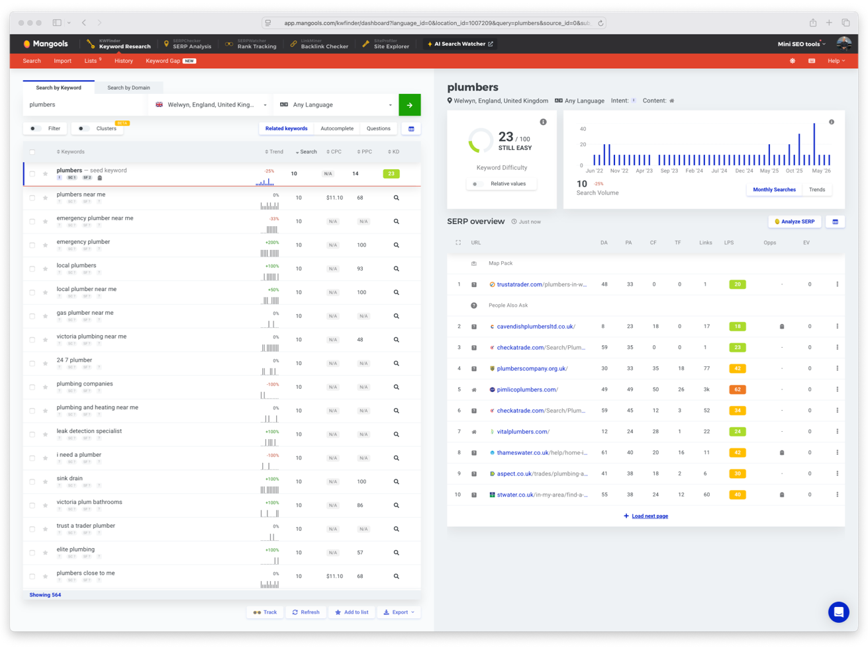Screen dimensions: 868x650
Task: Open the Backlink Checker tool
Action: click(x=319, y=44)
